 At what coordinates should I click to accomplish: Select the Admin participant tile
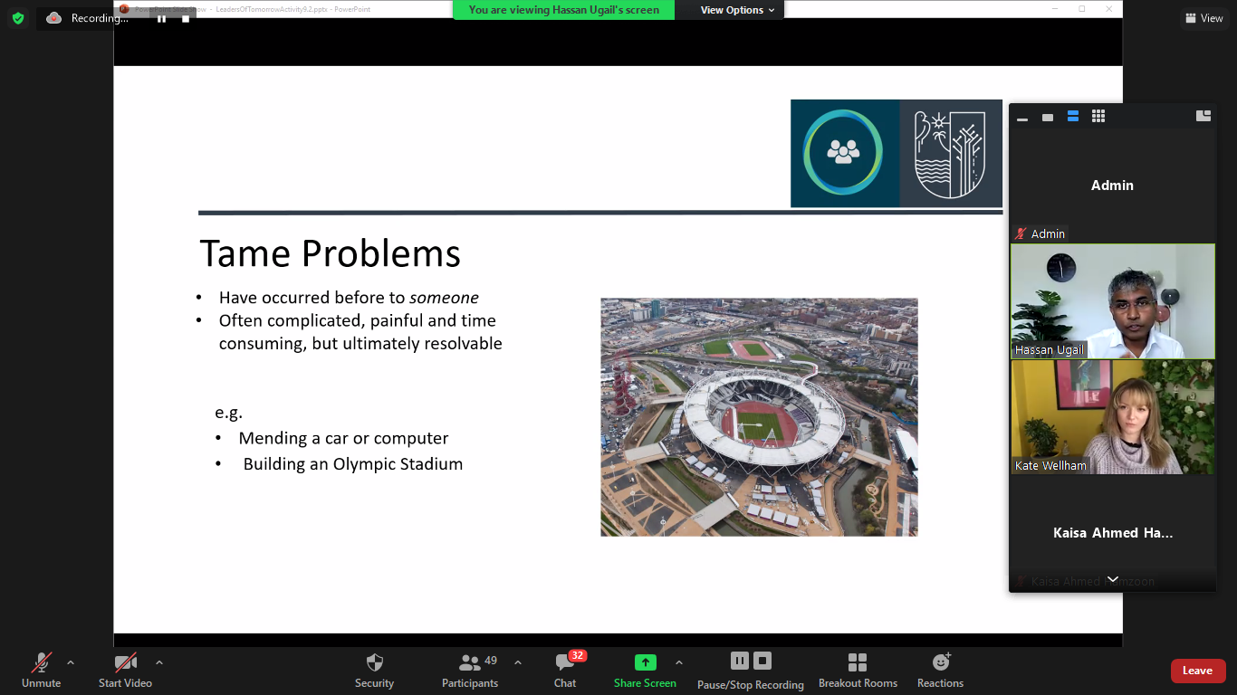[1112, 186]
